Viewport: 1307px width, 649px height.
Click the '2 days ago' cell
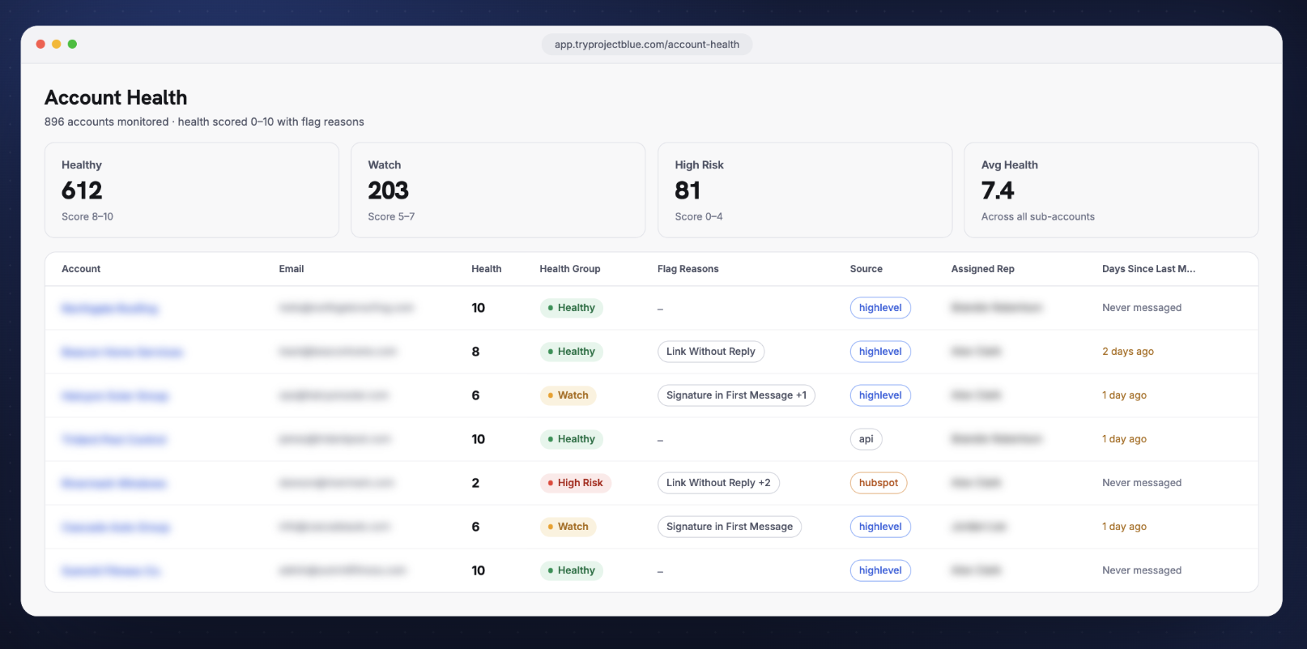click(x=1128, y=352)
